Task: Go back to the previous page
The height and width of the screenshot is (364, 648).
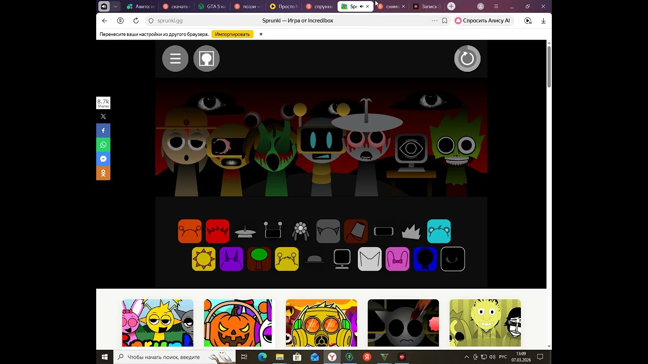Action: (x=105, y=21)
